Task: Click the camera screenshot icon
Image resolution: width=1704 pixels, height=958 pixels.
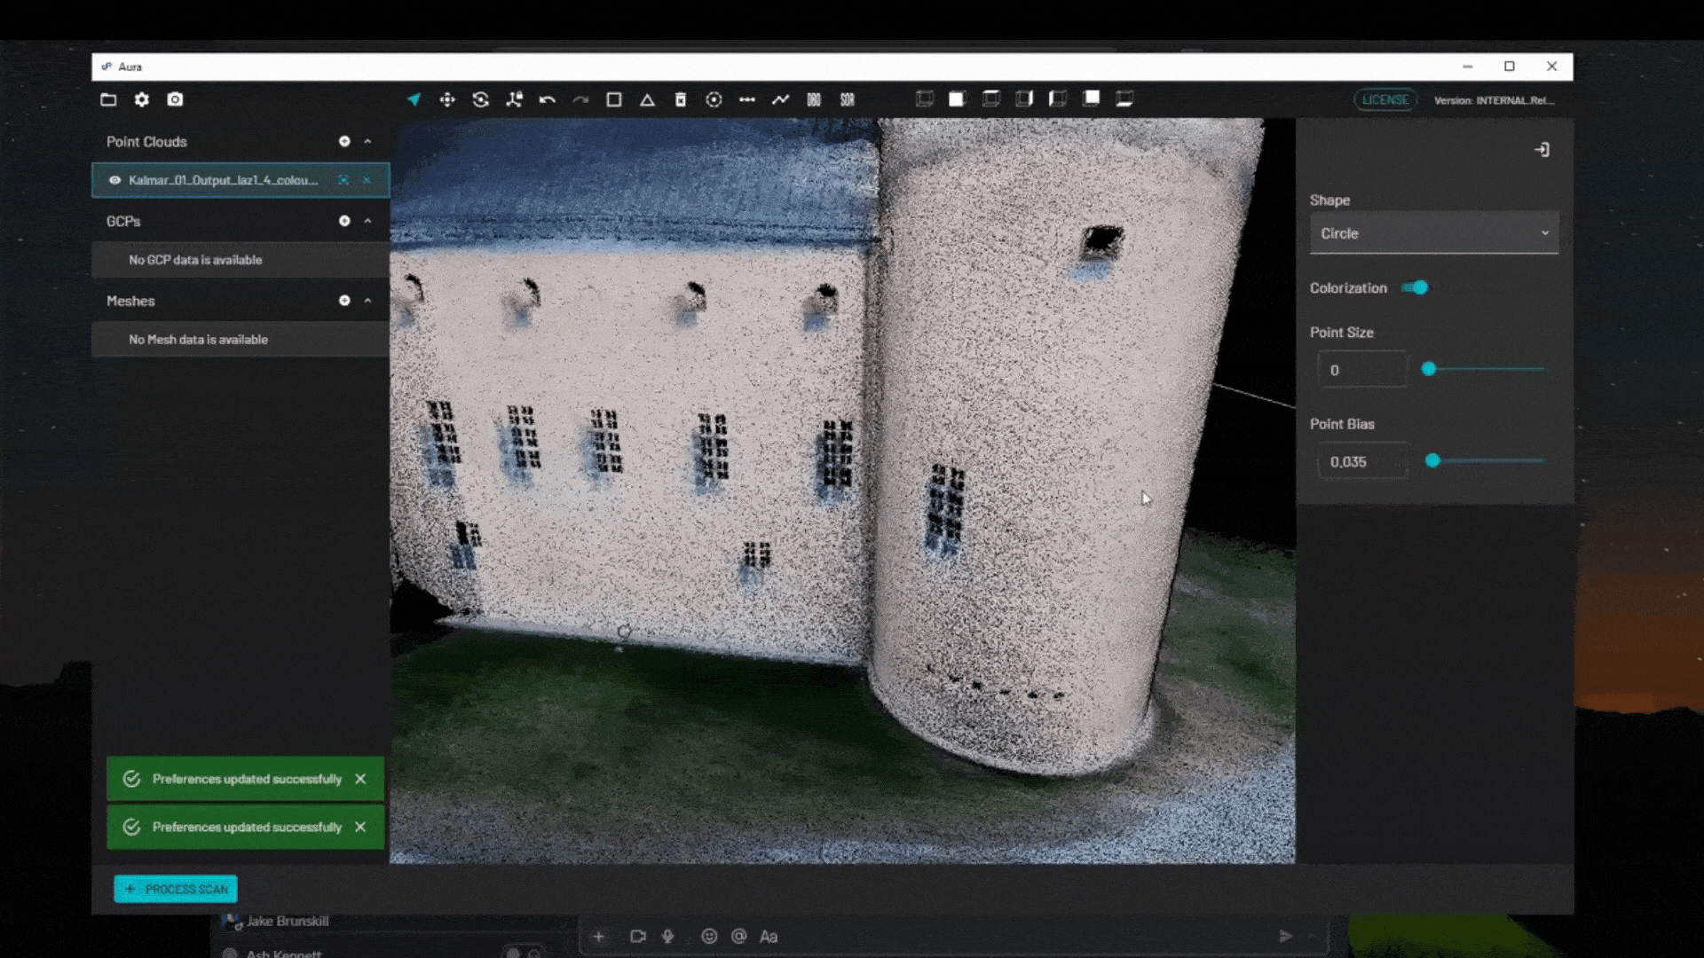Action: tap(175, 99)
